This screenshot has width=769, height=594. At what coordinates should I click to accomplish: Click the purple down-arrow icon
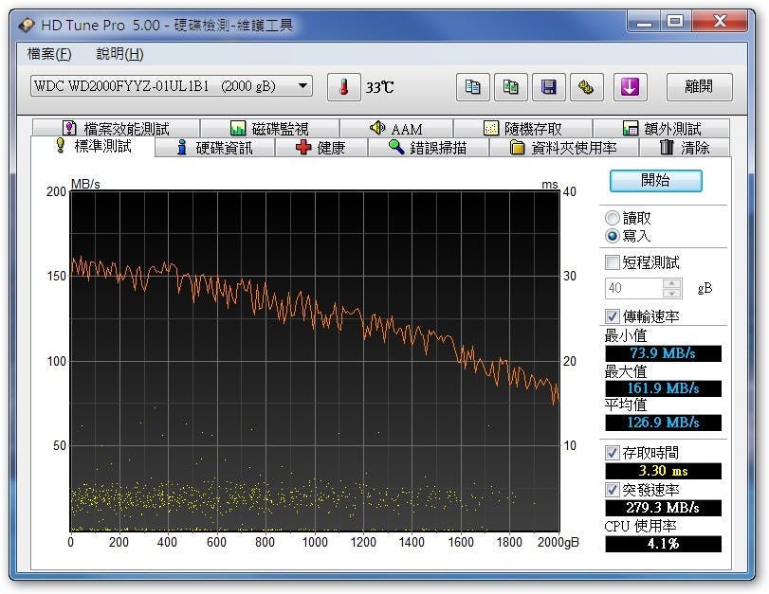pyautogui.click(x=631, y=87)
